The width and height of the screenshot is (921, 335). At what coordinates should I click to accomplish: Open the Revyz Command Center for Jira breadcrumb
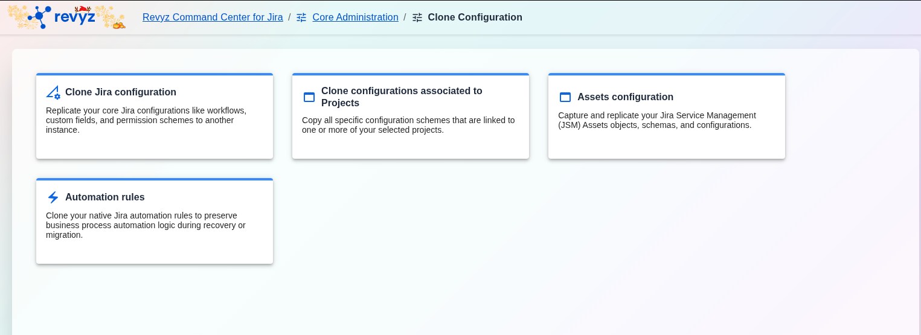click(x=213, y=18)
